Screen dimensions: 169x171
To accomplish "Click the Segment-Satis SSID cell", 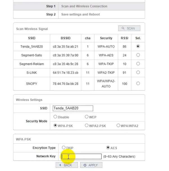I will pyautogui.click(x=32, y=55).
